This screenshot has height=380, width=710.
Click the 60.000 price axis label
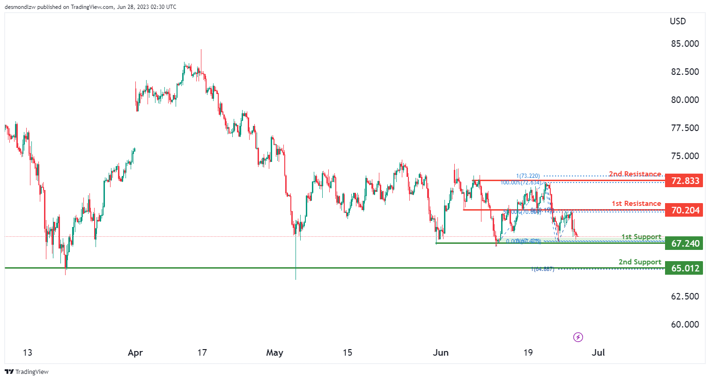pos(685,324)
